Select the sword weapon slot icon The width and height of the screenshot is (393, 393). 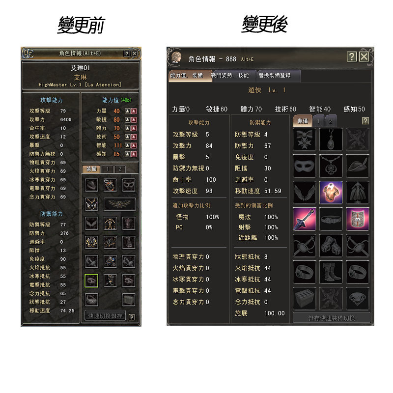tap(304, 219)
